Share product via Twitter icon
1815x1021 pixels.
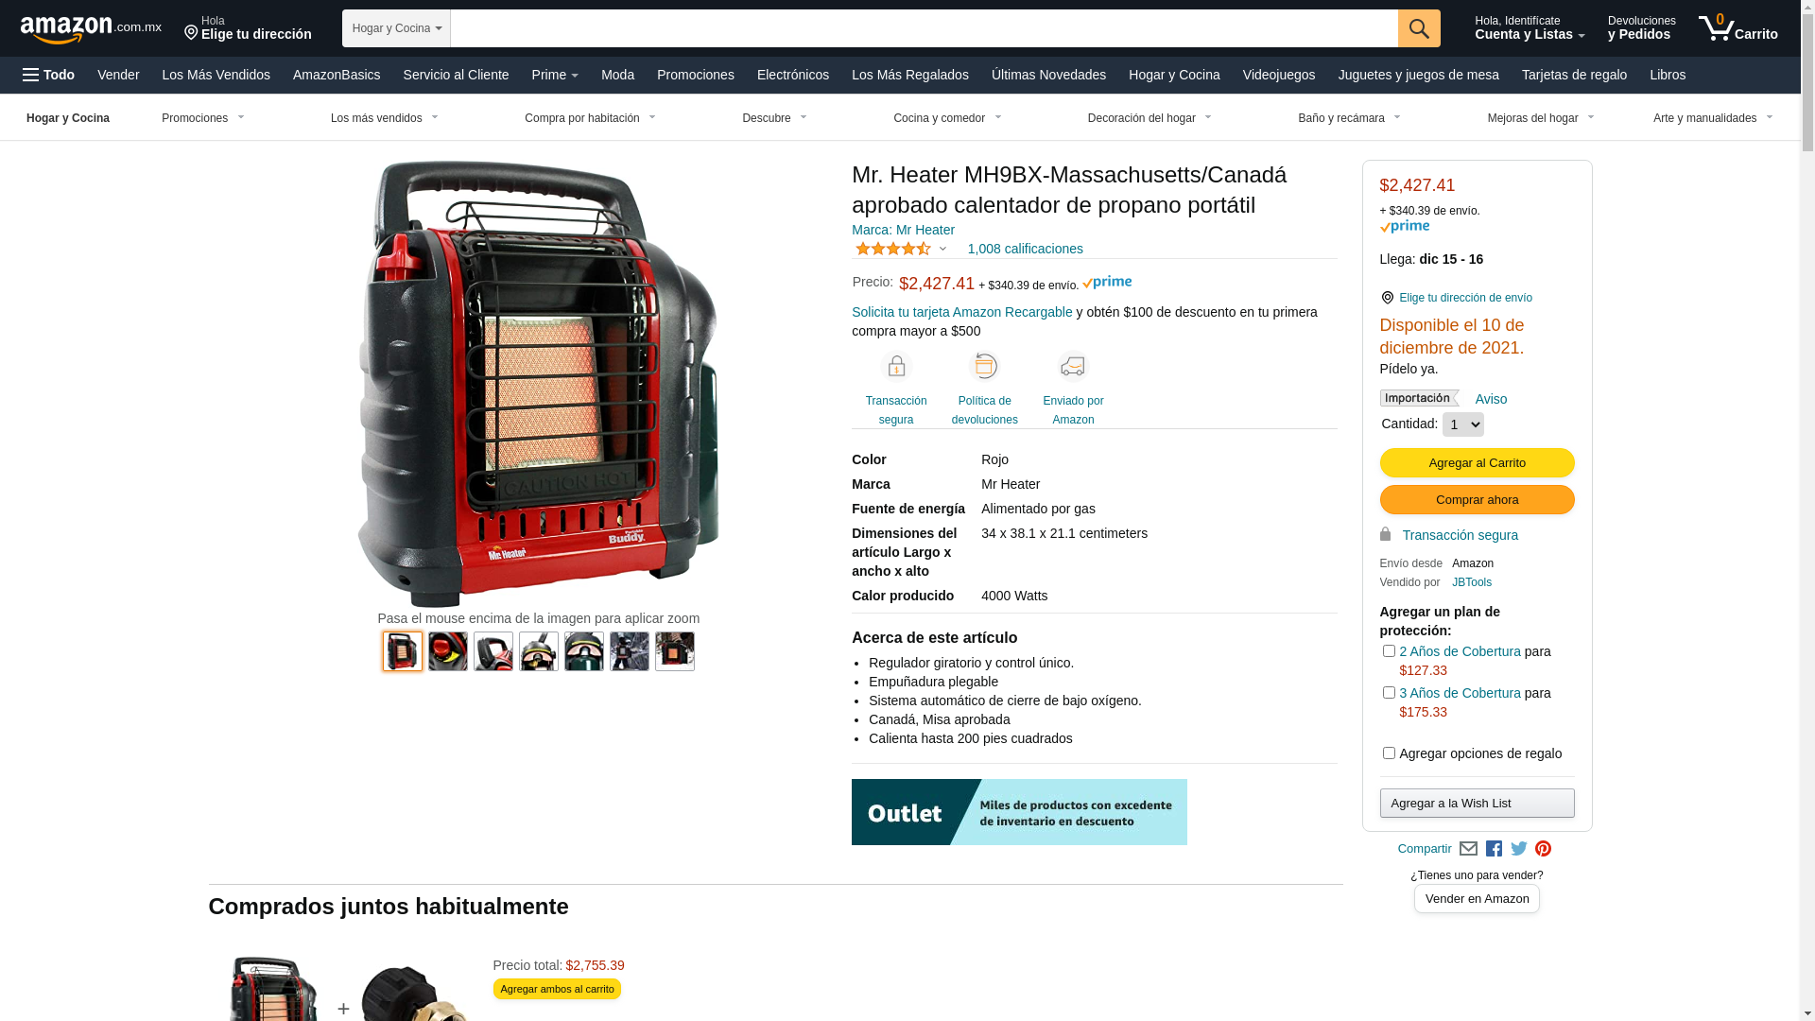(x=1519, y=849)
